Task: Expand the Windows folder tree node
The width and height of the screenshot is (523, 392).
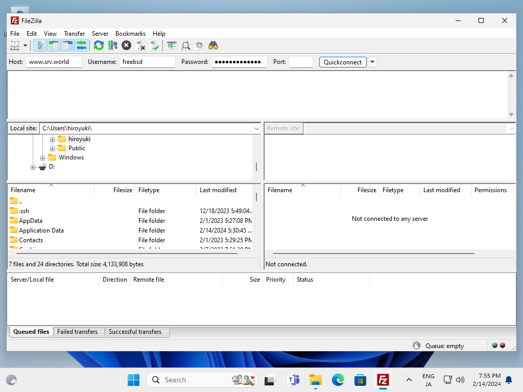Action: tap(43, 158)
